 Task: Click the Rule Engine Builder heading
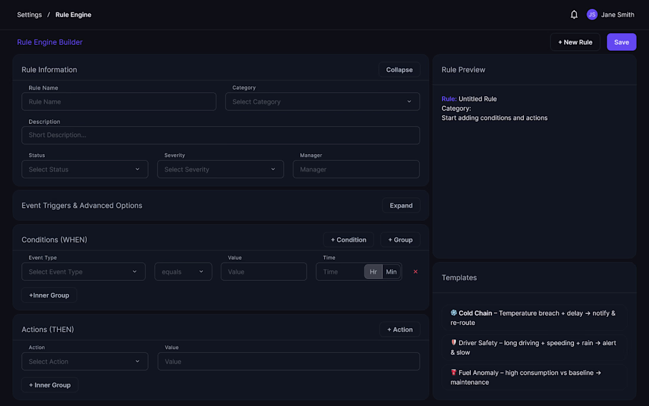50,42
